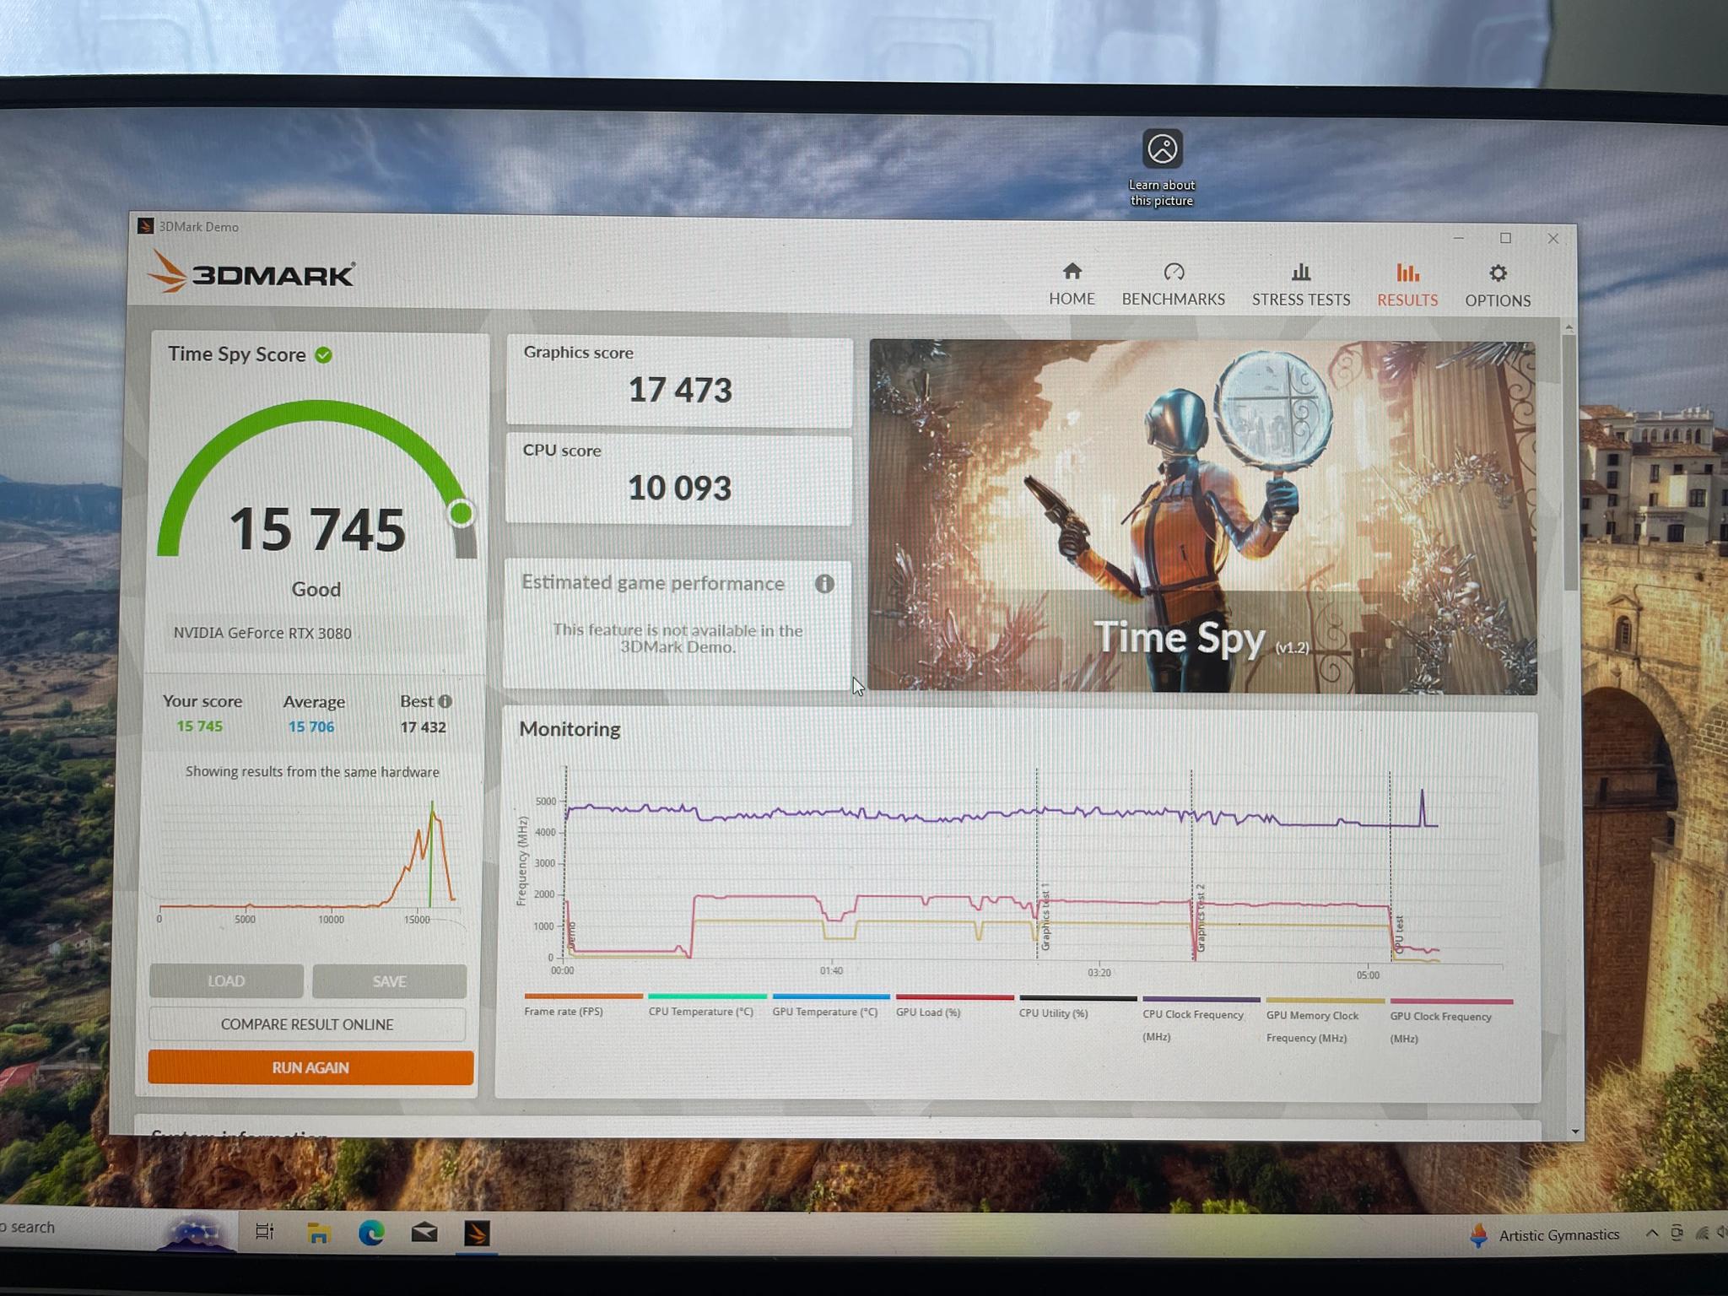This screenshot has height=1296, width=1728.
Task: Launch Microsoft Edge from the taskbar
Action: [x=371, y=1234]
